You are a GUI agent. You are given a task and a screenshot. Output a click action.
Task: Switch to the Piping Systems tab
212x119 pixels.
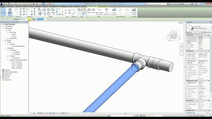[103, 6]
